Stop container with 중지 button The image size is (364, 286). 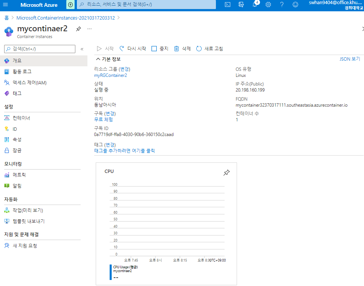point(160,49)
